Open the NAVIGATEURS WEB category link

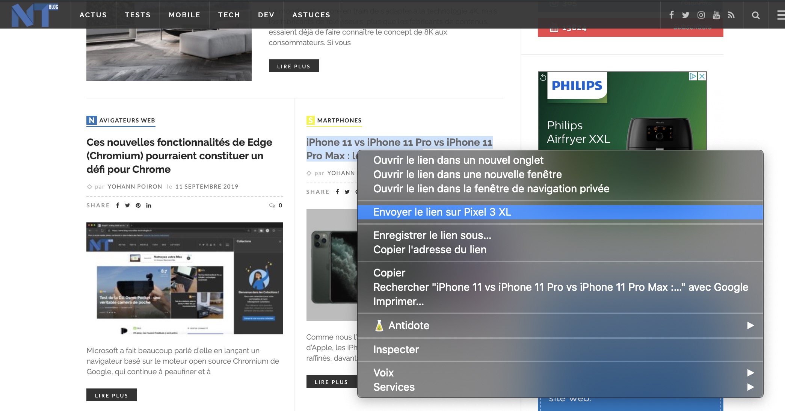121,121
